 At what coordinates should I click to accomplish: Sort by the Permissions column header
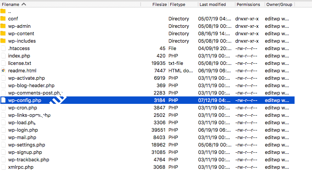pos(248,4)
